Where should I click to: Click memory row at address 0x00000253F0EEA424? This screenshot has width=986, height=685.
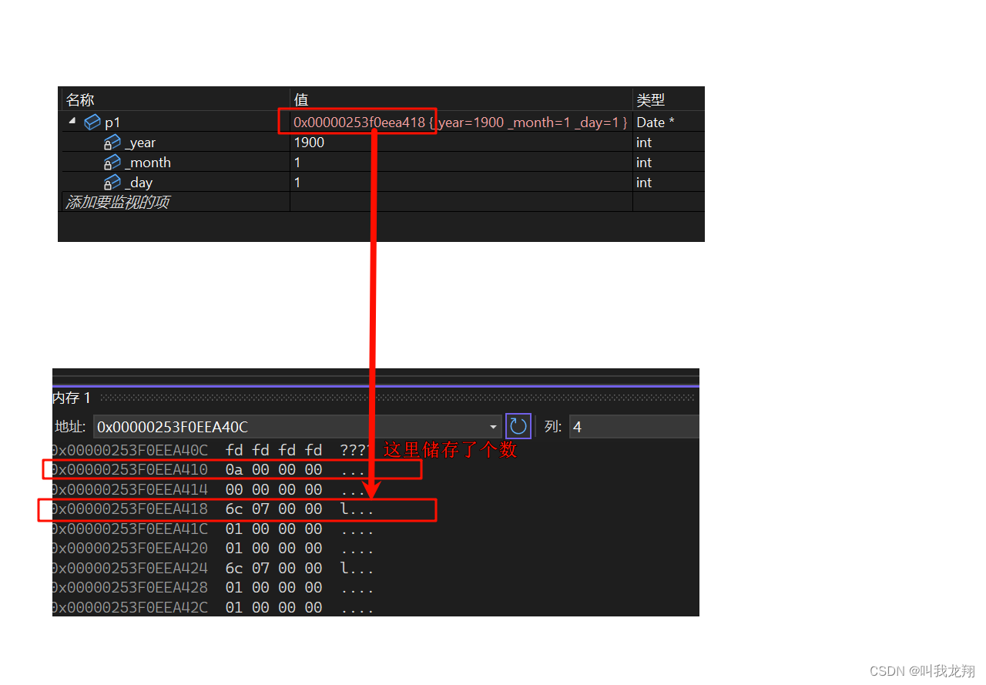click(x=213, y=568)
